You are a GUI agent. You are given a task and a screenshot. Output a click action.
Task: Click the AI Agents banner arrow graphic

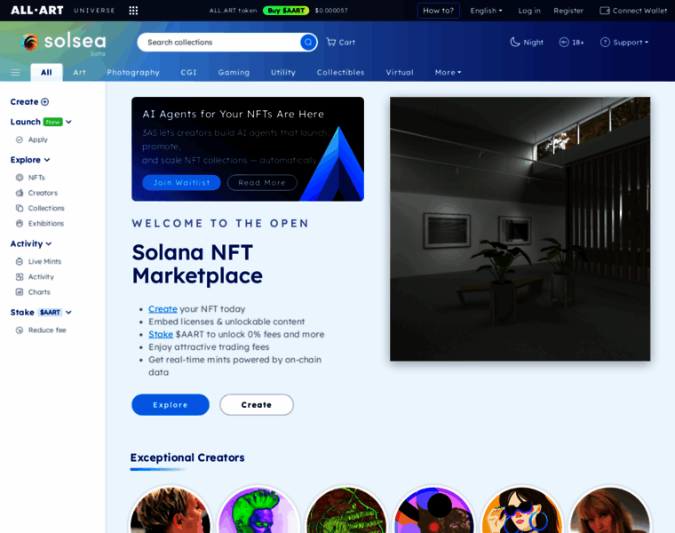tap(334, 163)
